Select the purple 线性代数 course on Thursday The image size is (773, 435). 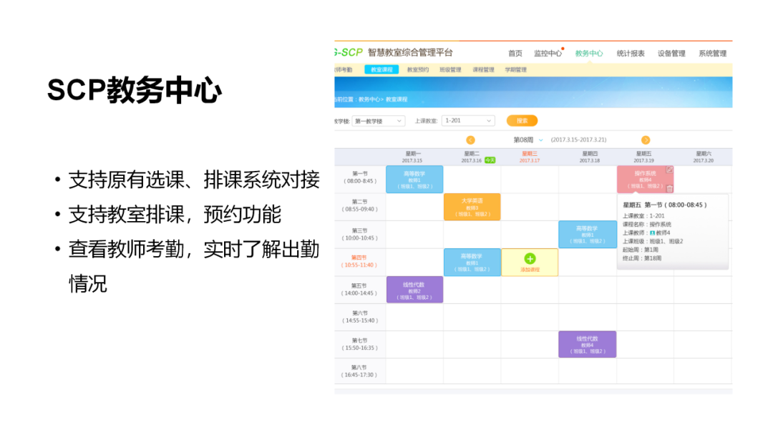(588, 343)
